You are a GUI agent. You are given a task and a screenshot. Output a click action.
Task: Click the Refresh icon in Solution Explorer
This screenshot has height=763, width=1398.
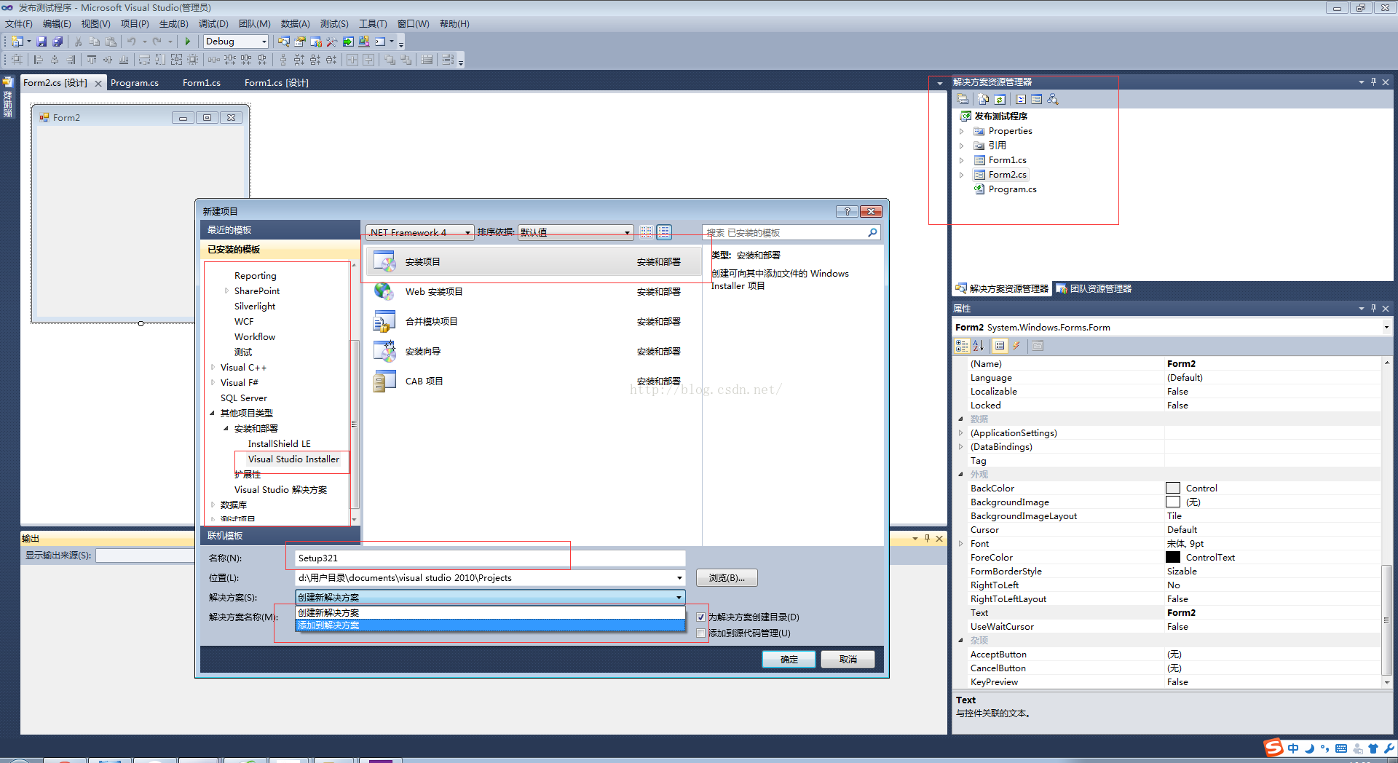(1000, 99)
